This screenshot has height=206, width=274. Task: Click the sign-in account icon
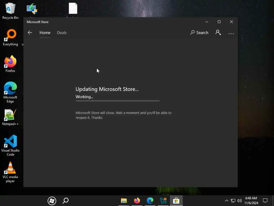tap(218, 32)
